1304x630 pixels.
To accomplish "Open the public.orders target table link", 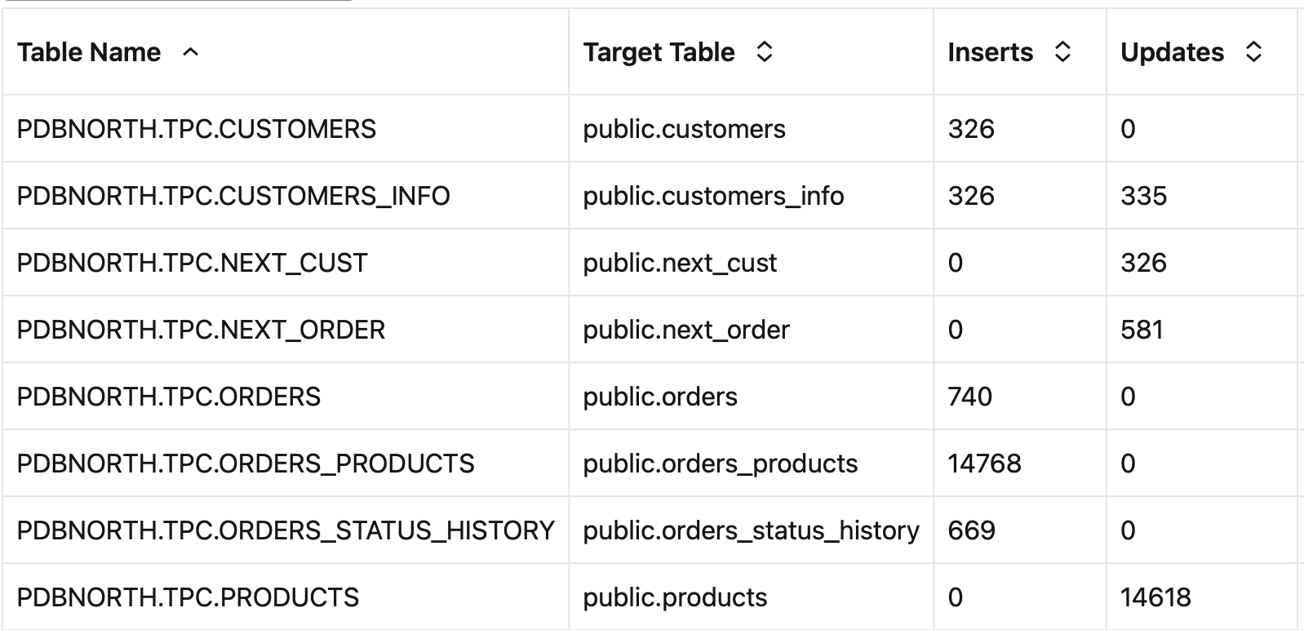I will pyautogui.click(x=658, y=397).
